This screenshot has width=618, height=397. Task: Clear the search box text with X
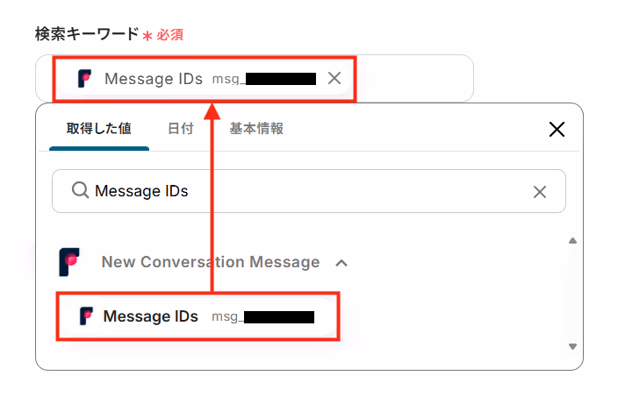coord(540,192)
